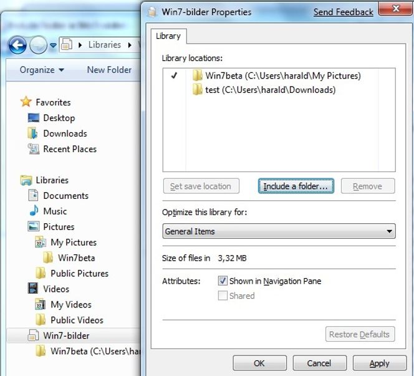Screen dimensions: 414x376
Task: Click Include a folder... button
Action: click(x=296, y=186)
